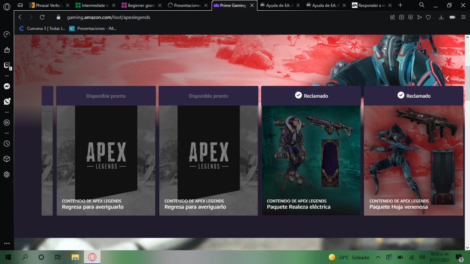470x264 pixels.
Task: Open File Explorer from taskbar
Action: tap(75, 257)
